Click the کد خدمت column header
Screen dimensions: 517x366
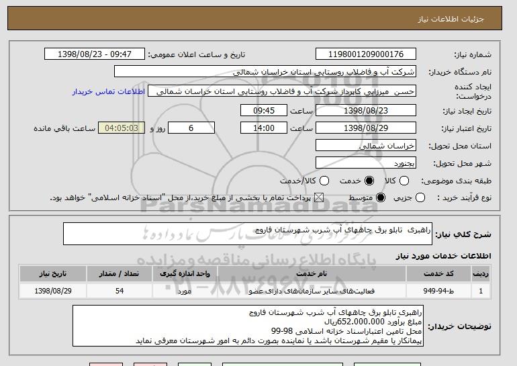coord(438,274)
